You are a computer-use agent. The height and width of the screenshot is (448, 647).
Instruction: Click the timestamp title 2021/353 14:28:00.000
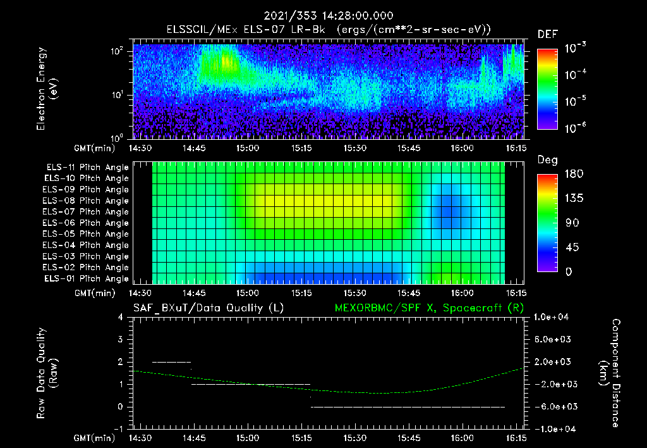pyautogui.click(x=329, y=16)
